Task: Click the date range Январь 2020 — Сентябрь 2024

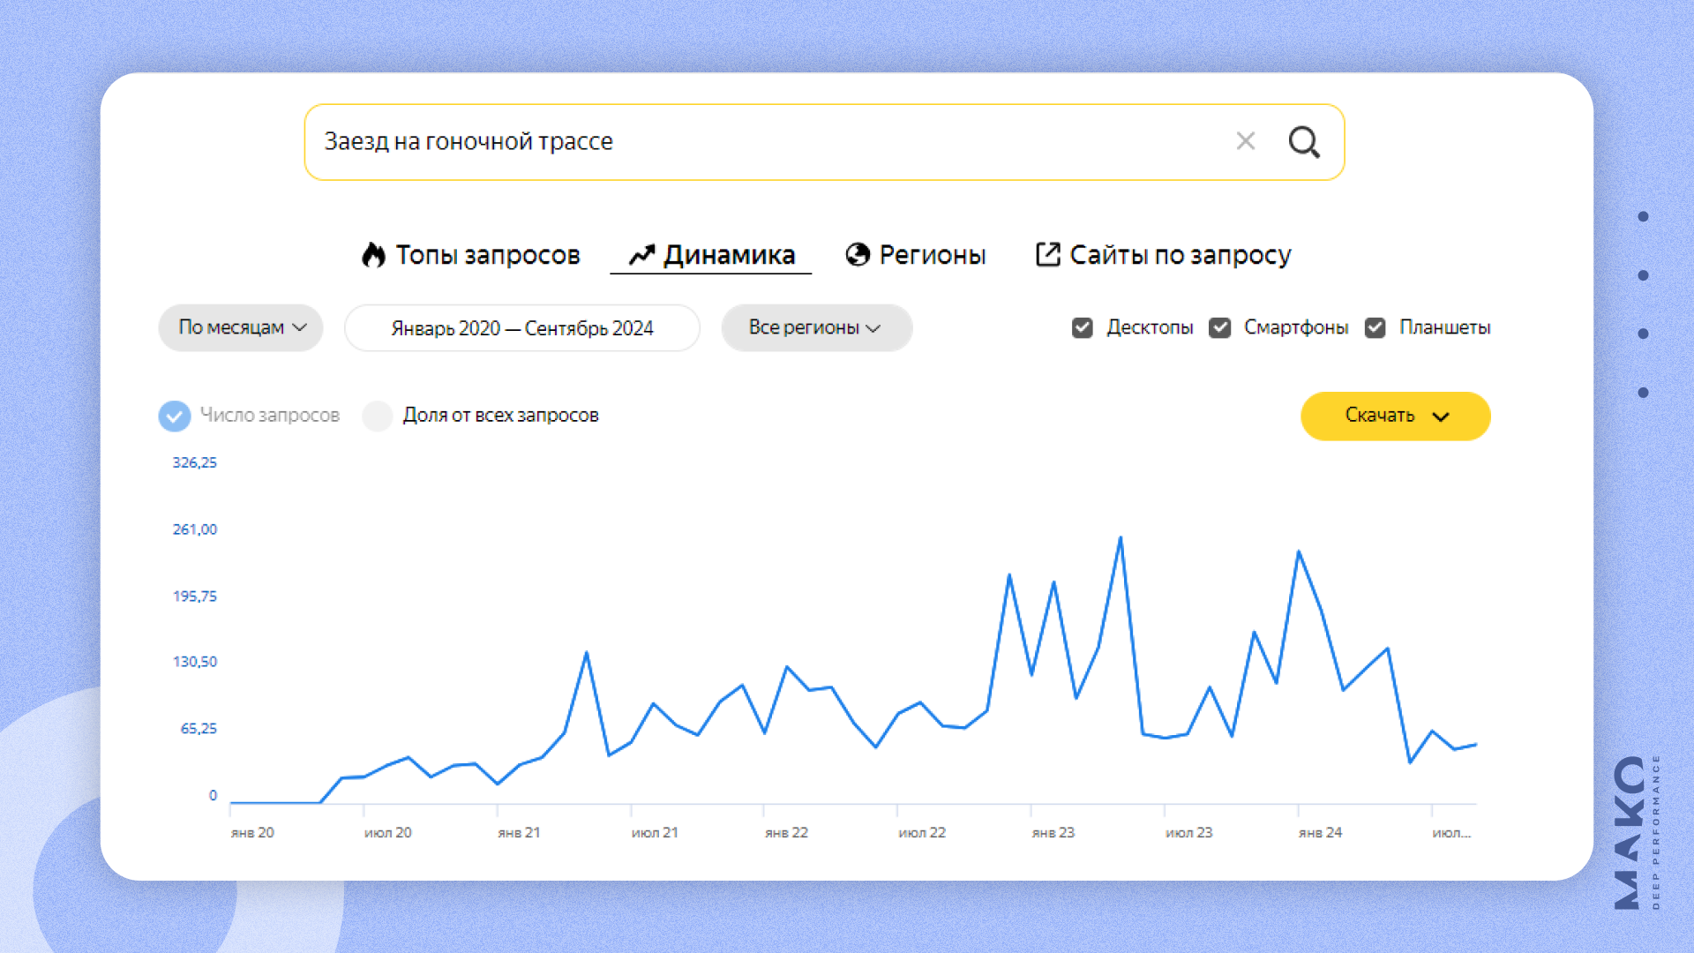Action: coord(521,328)
